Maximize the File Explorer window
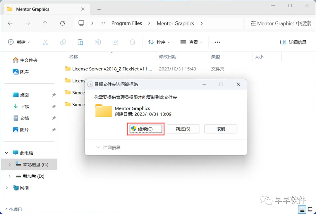316x214 pixels. click(x=290, y=6)
